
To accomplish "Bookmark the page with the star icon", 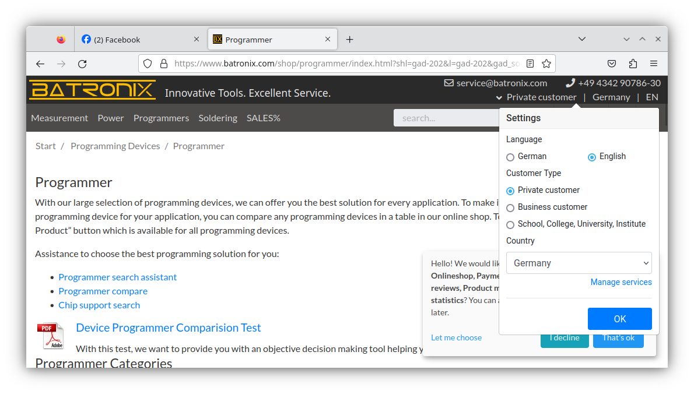I will 546,64.
